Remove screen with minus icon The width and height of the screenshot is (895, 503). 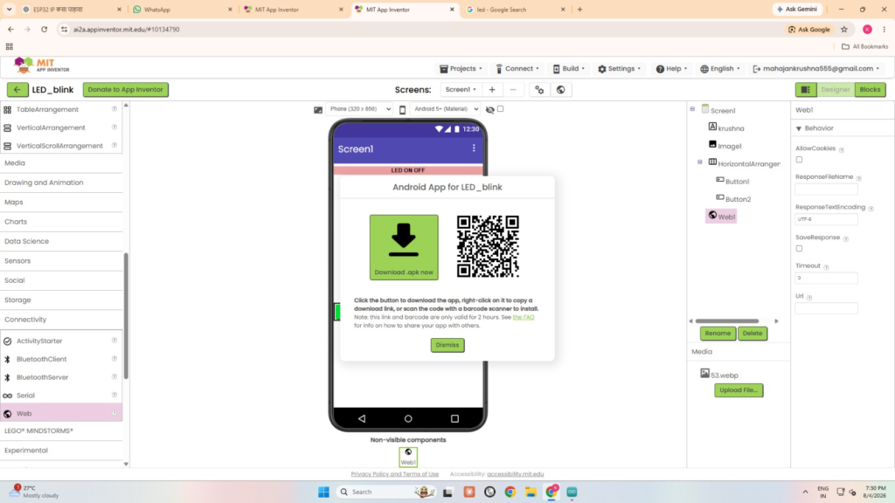pos(513,90)
